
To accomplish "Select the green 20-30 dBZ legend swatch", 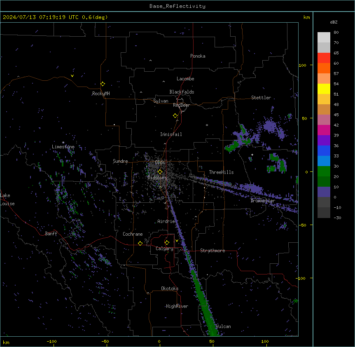I will tap(324, 171).
